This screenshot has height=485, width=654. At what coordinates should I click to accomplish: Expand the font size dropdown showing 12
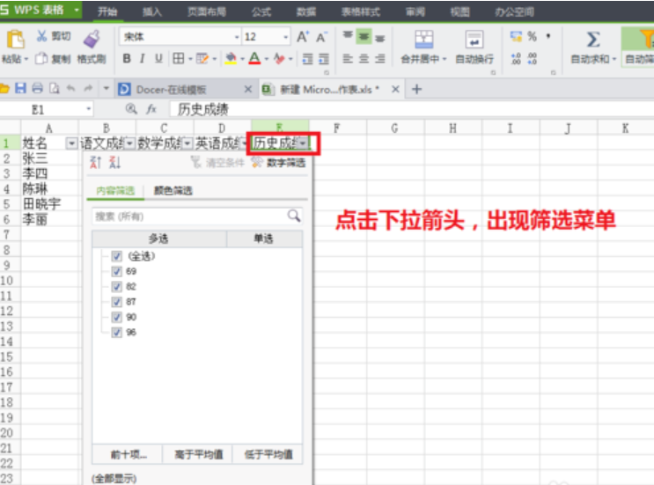coord(285,37)
